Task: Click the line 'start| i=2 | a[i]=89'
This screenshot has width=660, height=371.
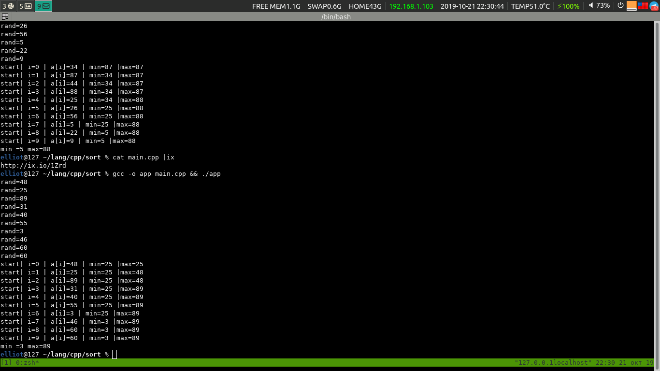Action: 72,281
